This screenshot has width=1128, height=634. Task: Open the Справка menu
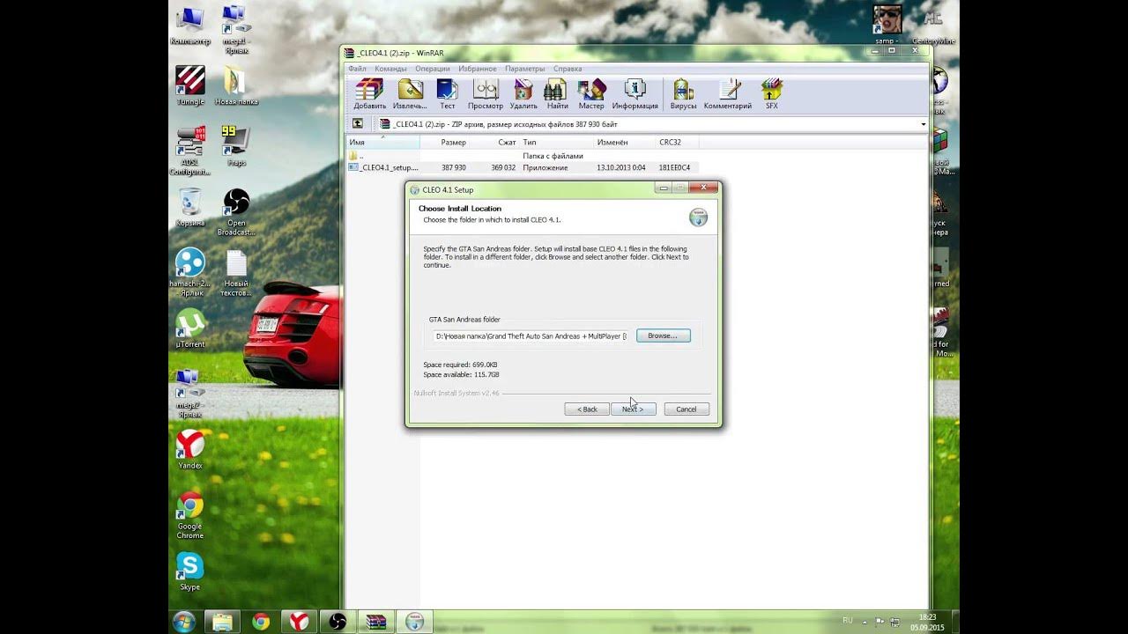coord(568,69)
